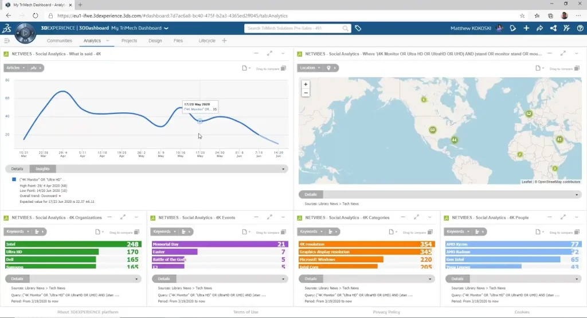587x318 pixels.
Task: Expand 4K People widget fullscreen
Action: tap(563, 217)
